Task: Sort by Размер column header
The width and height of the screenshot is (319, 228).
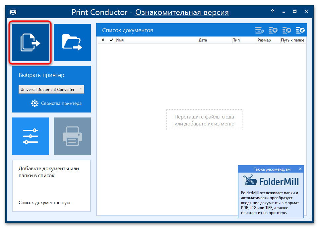Action: point(269,40)
